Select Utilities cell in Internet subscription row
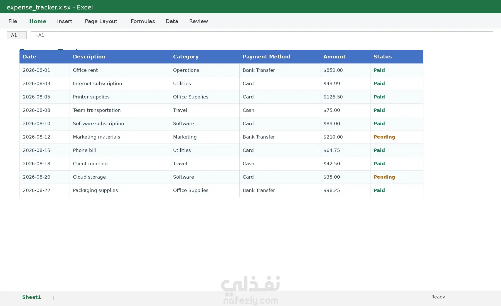 [x=205, y=83]
